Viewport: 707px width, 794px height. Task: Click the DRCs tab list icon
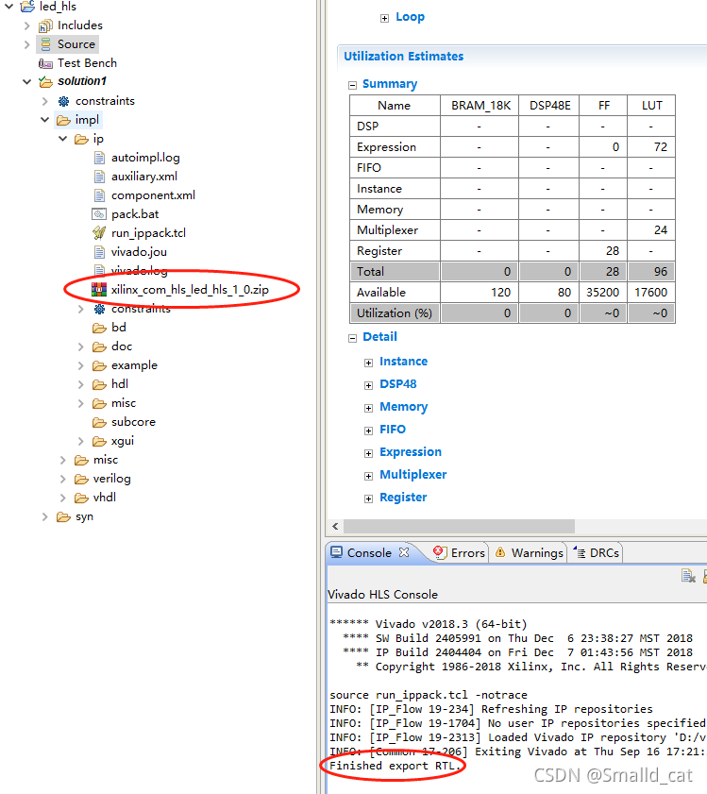click(x=580, y=552)
